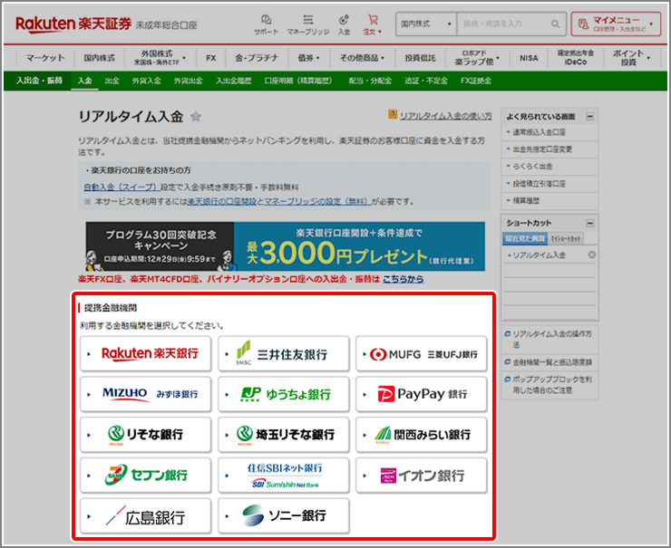Select 関西みらい銀行 bank button
The height and width of the screenshot is (548, 671).
(x=421, y=435)
